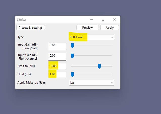Expand the Apply Make-up Gain dropdown

pos(92,83)
